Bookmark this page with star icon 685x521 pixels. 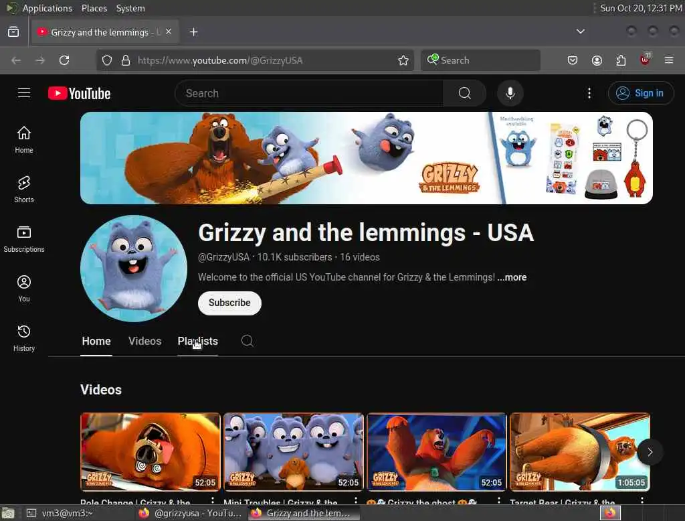[x=403, y=60]
